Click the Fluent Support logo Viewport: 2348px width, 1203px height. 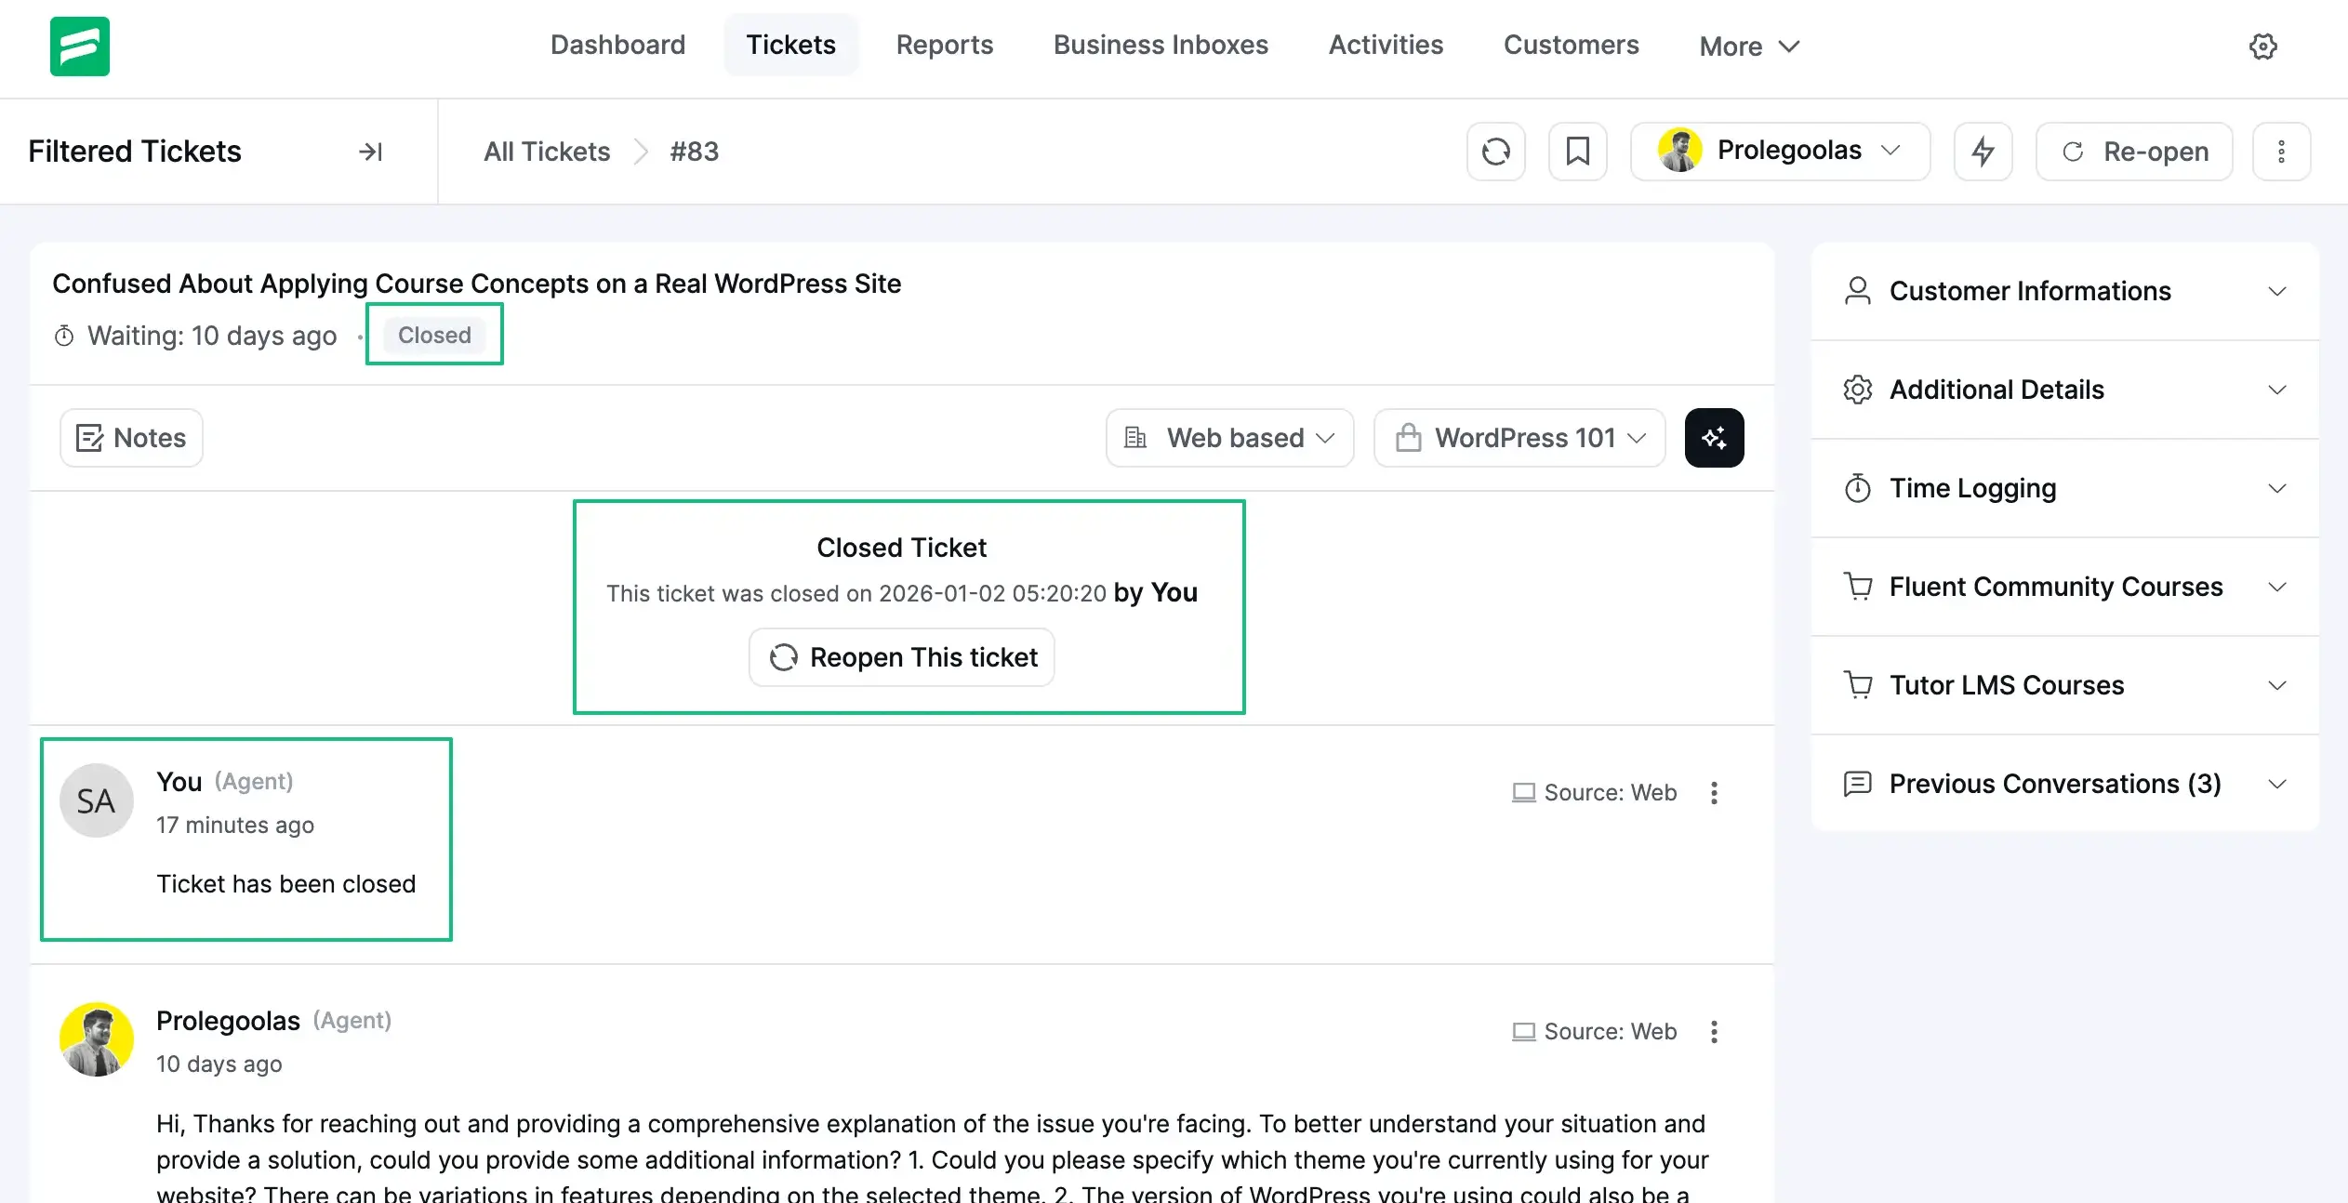tap(79, 46)
